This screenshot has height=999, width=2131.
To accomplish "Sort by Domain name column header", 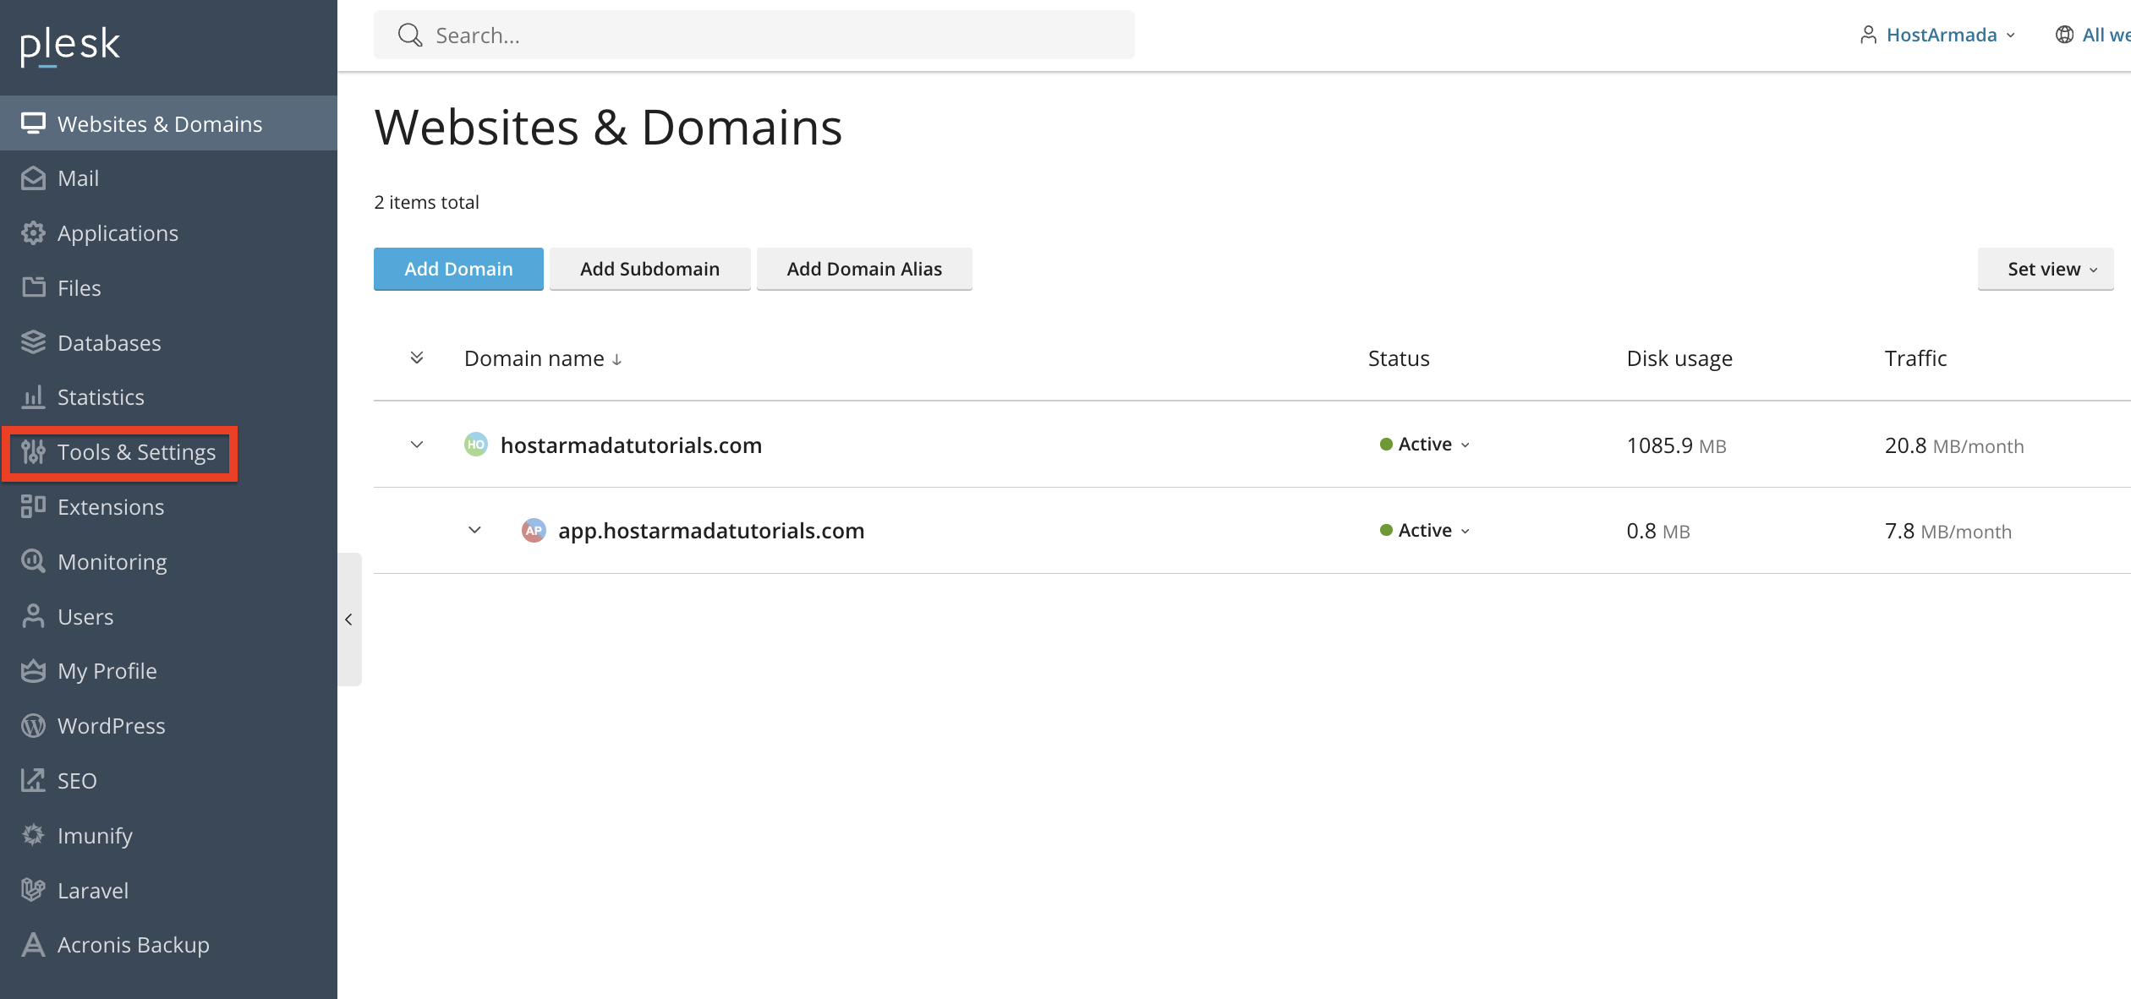I will (x=543, y=358).
